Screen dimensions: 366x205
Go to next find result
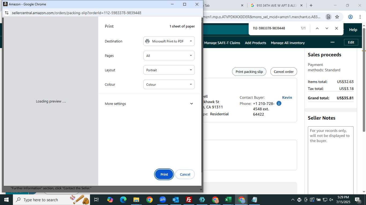327,28
